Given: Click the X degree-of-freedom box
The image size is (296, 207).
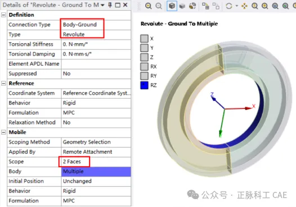Looking at the screenshot, I should coord(144,38).
